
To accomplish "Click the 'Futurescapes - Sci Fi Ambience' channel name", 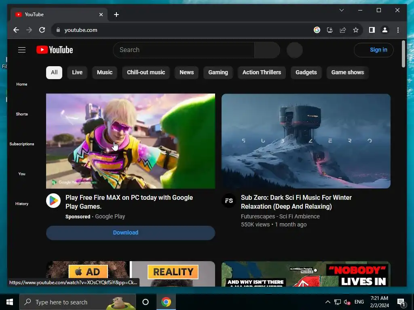I will (280, 216).
